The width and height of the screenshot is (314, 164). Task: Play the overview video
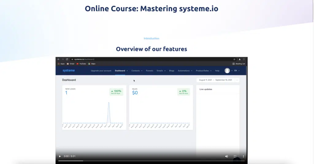60,156
